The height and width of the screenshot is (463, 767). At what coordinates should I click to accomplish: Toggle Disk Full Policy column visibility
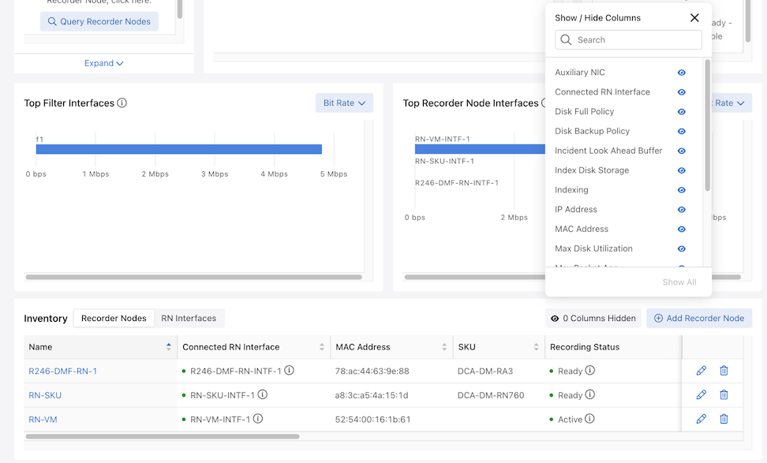click(682, 111)
